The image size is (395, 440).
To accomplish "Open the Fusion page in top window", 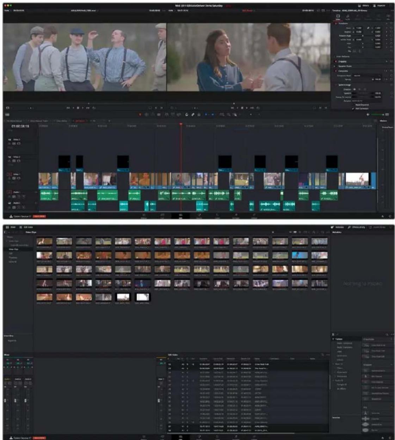I will (199, 215).
